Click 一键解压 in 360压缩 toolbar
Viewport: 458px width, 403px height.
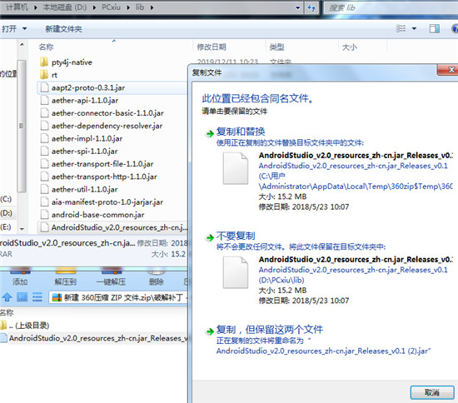(111, 277)
